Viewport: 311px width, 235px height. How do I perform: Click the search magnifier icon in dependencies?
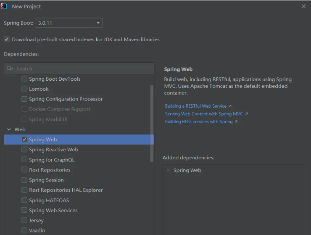pos(10,69)
